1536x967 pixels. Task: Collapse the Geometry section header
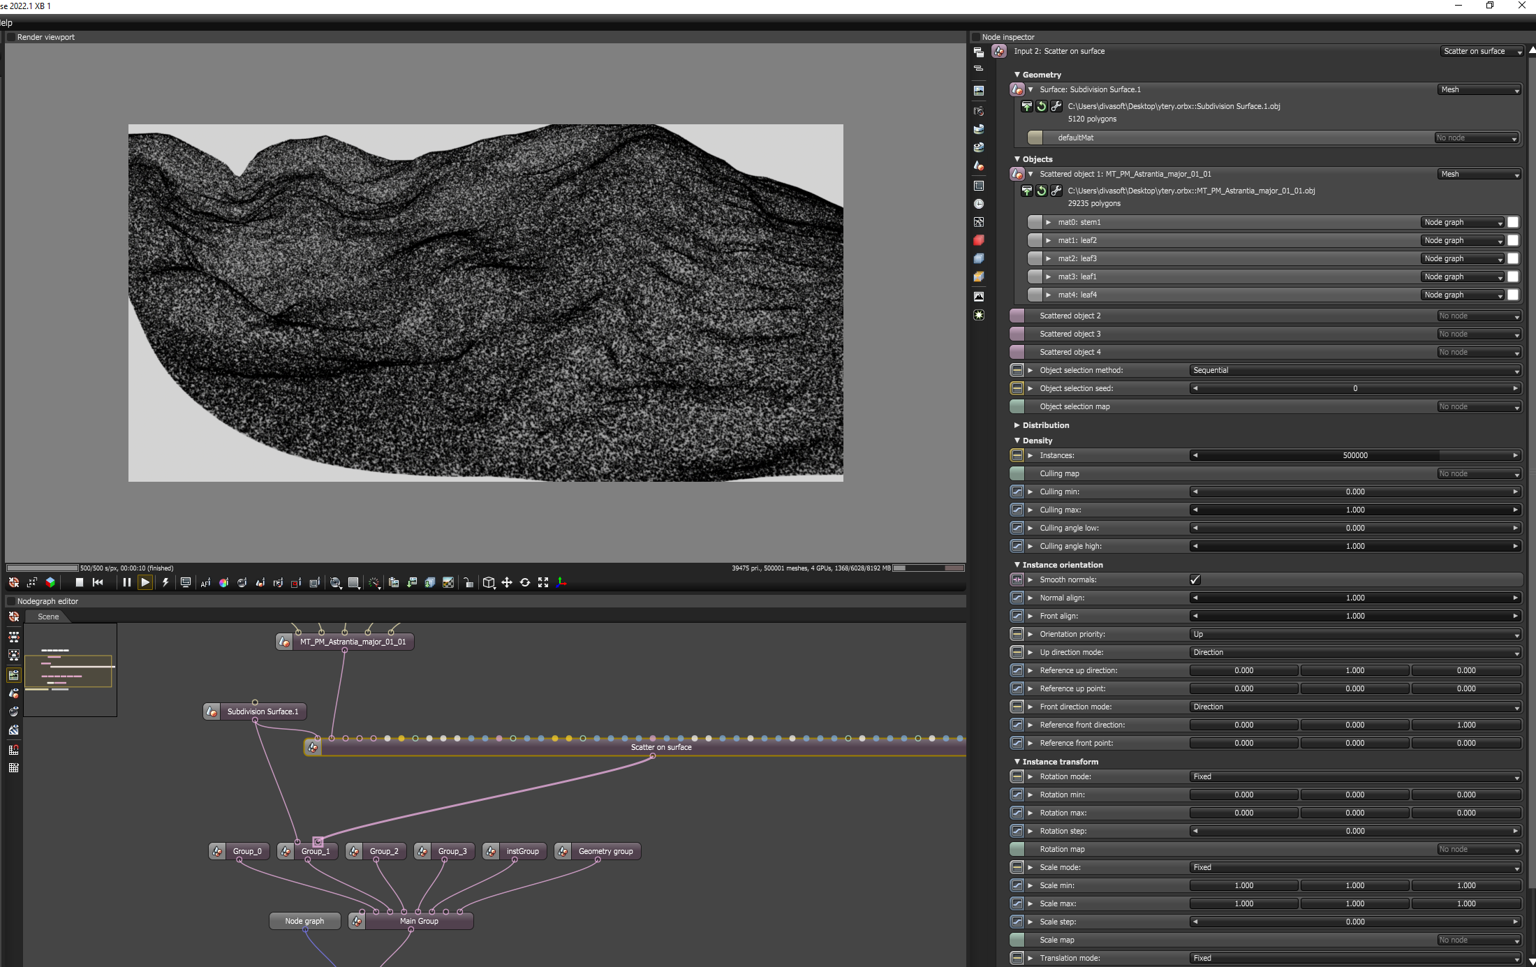click(1041, 75)
